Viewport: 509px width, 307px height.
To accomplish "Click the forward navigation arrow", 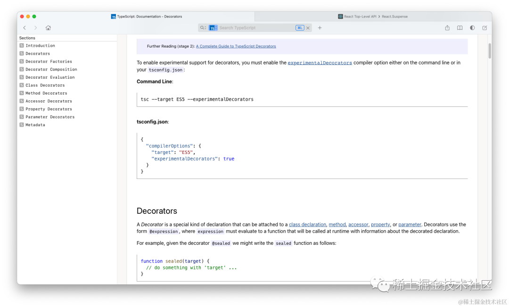I will [x=35, y=28].
